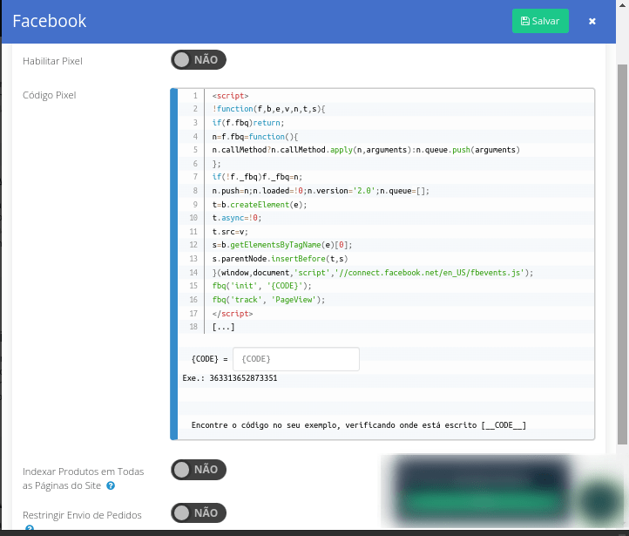Open help icon beside Indexar Produtos label

pos(111,485)
